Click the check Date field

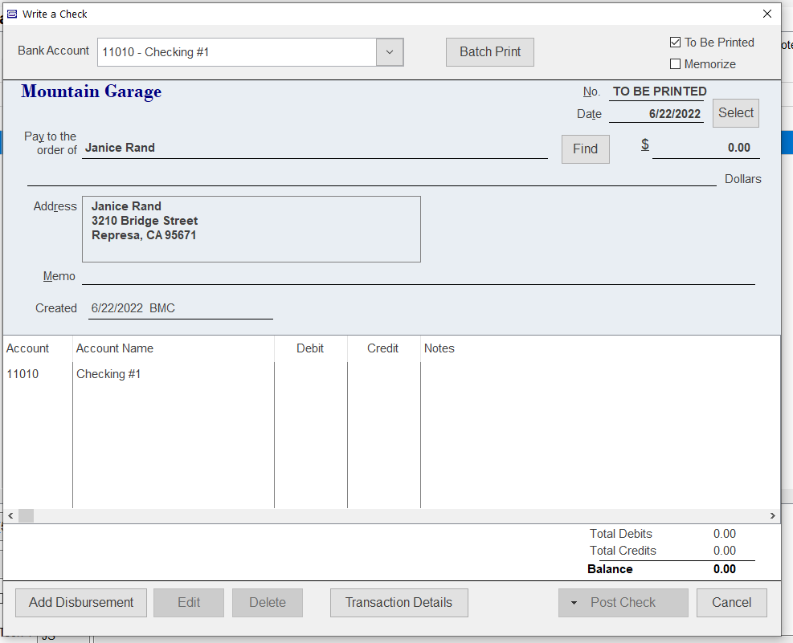pos(656,114)
